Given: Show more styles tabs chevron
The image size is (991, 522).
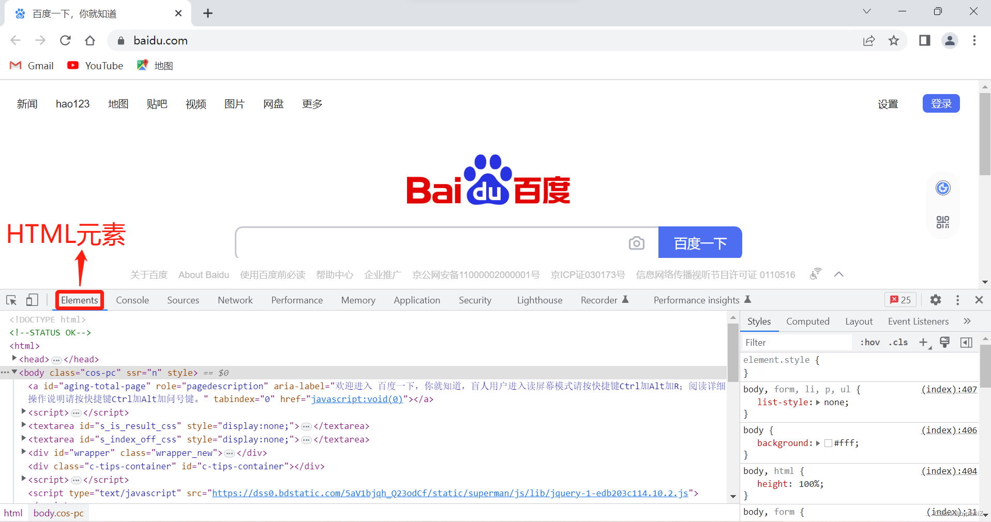Looking at the screenshot, I should [x=967, y=321].
